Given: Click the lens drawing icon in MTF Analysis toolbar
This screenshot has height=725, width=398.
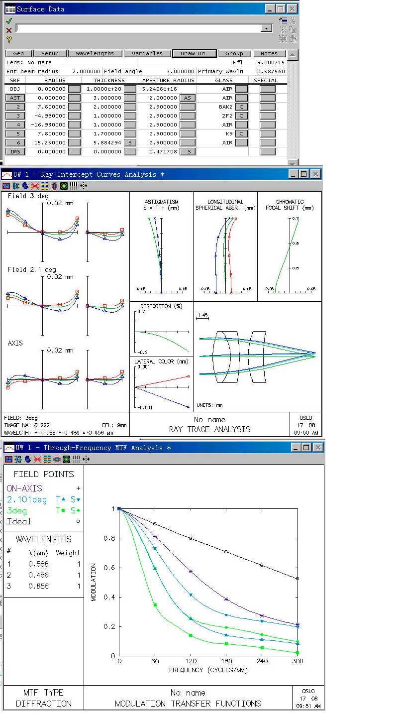Looking at the screenshot, I should (17, 459).
